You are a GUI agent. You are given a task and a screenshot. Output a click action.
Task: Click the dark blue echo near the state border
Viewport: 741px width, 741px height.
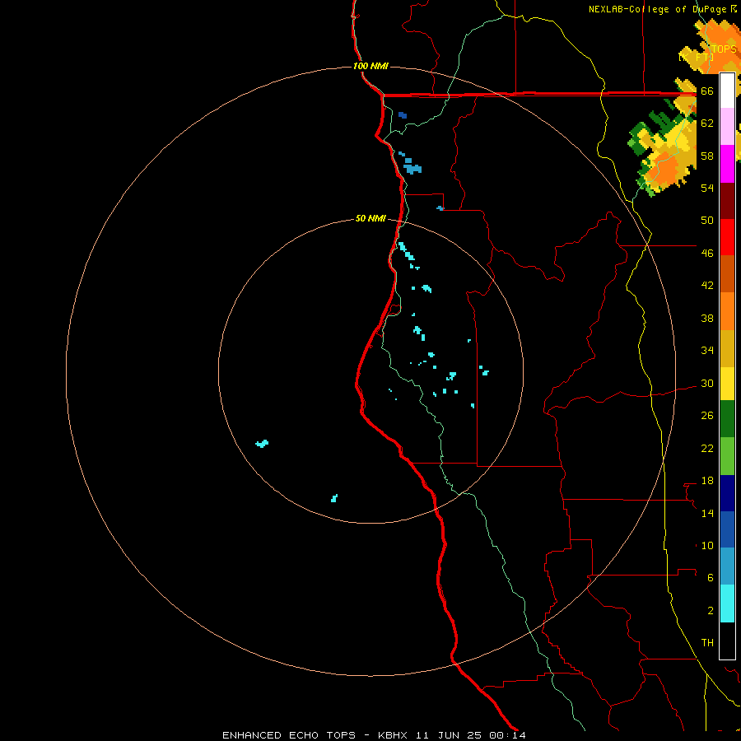tap(402, 114)
